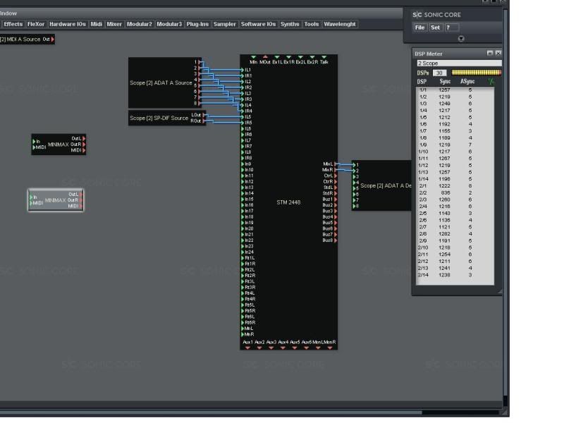Click OutL port of the dark MINMAX module
The width and height of the screenshot is (564, 423).
click(x=84, y=138)
